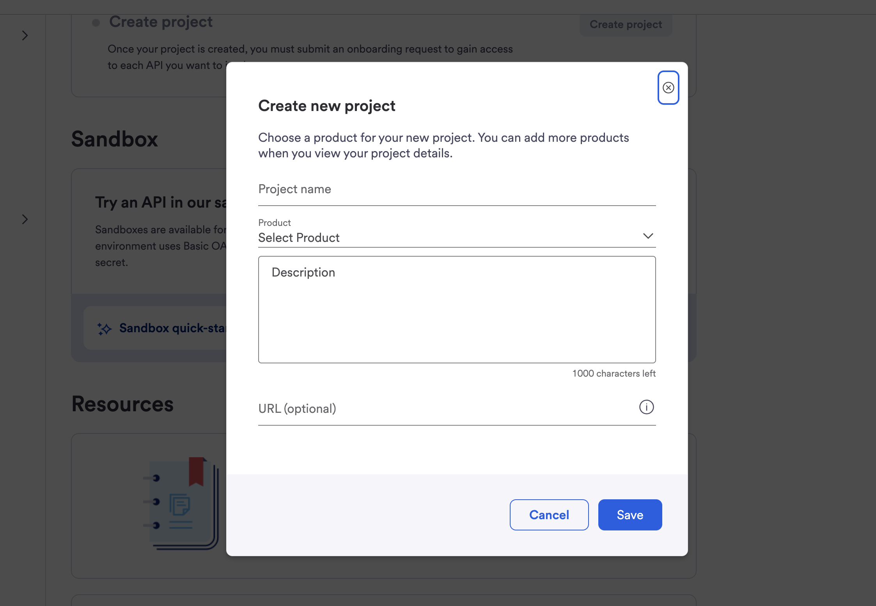Screen dimensions: 876x606
Task: Open the notebook resource thumbnail
Action: 181,503
